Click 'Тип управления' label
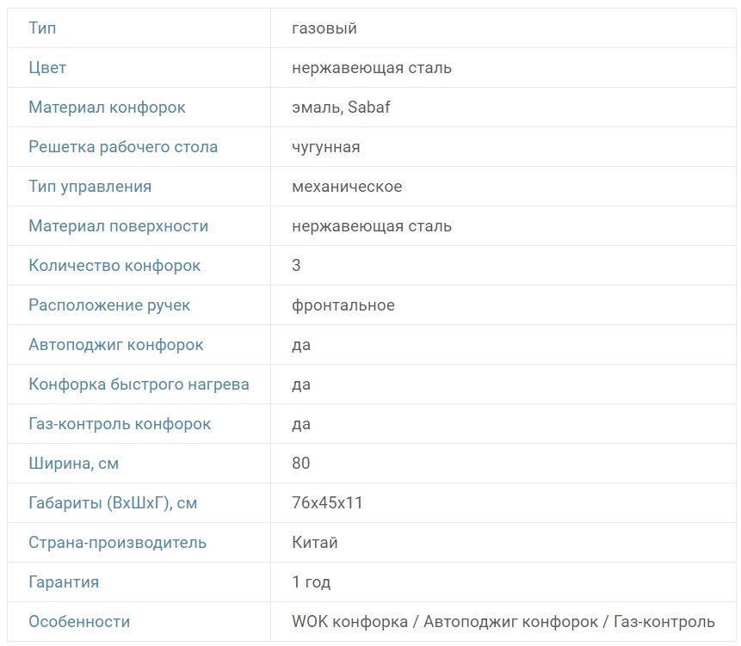This screenshot has height=646, width=741. click(90, 187)
